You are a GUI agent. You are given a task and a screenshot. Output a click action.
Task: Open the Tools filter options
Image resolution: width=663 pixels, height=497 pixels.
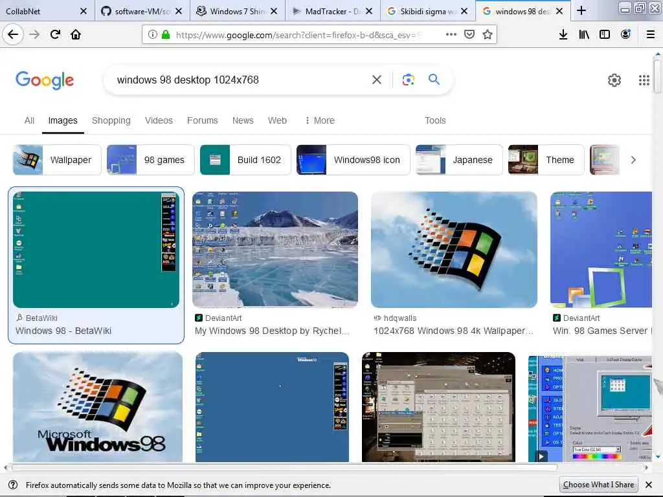[x=435, y=120]
